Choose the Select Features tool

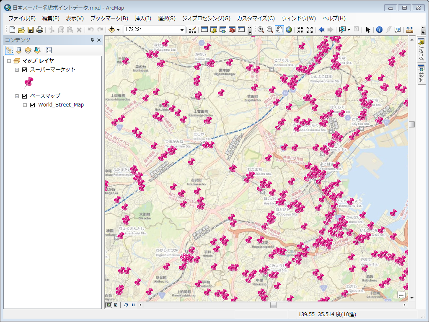pyautogui.click(x=342, y=30)
